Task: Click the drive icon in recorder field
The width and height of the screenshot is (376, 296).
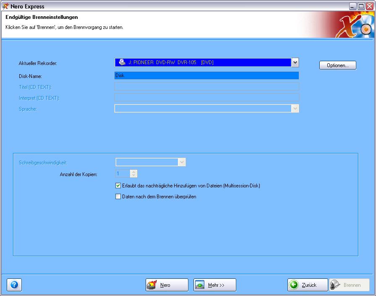Action: [122, 62]
